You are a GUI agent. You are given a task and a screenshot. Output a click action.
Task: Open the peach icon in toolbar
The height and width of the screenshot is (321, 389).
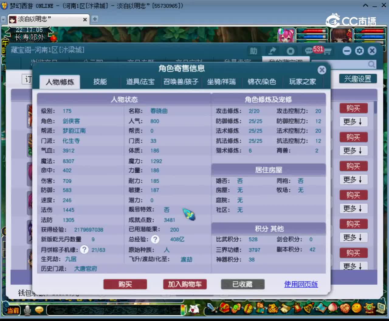[x=333, y=308]
